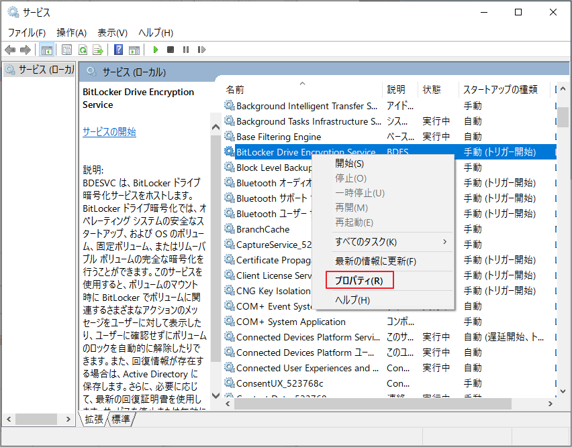Open the 表示(V) menu
The image size is (572, 447).
tap(111, 32)
